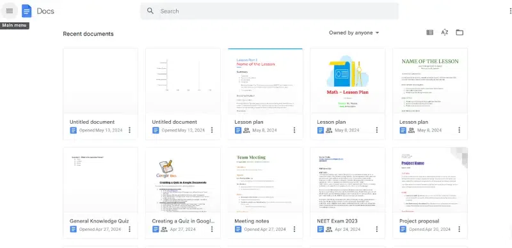Open the Owned by anyone dropdown
Image resolution: width=512 pixels, height=248 pixels.
click(354, 33)
